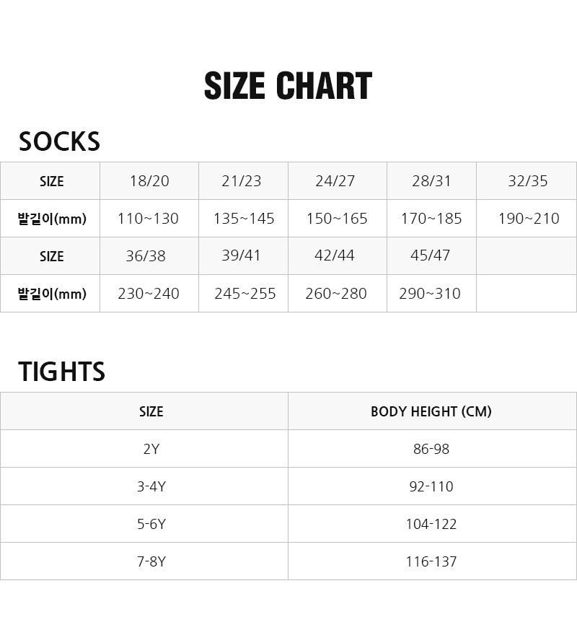Choose the 28/31 sock size cell
The width and height of the screenshot is (577, 617).
(x=431, y=181)
